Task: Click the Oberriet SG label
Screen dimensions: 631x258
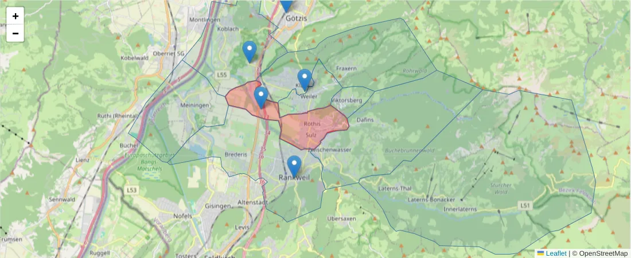Action: [168, 53]
